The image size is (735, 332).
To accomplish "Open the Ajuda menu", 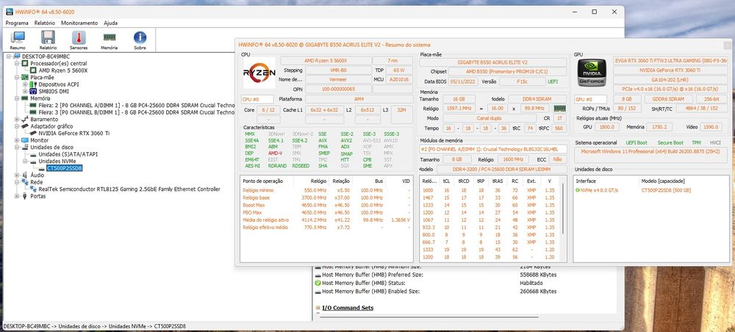I will coord(111,23).
